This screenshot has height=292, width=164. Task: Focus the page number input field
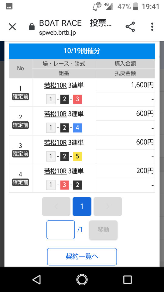point(61,230)
